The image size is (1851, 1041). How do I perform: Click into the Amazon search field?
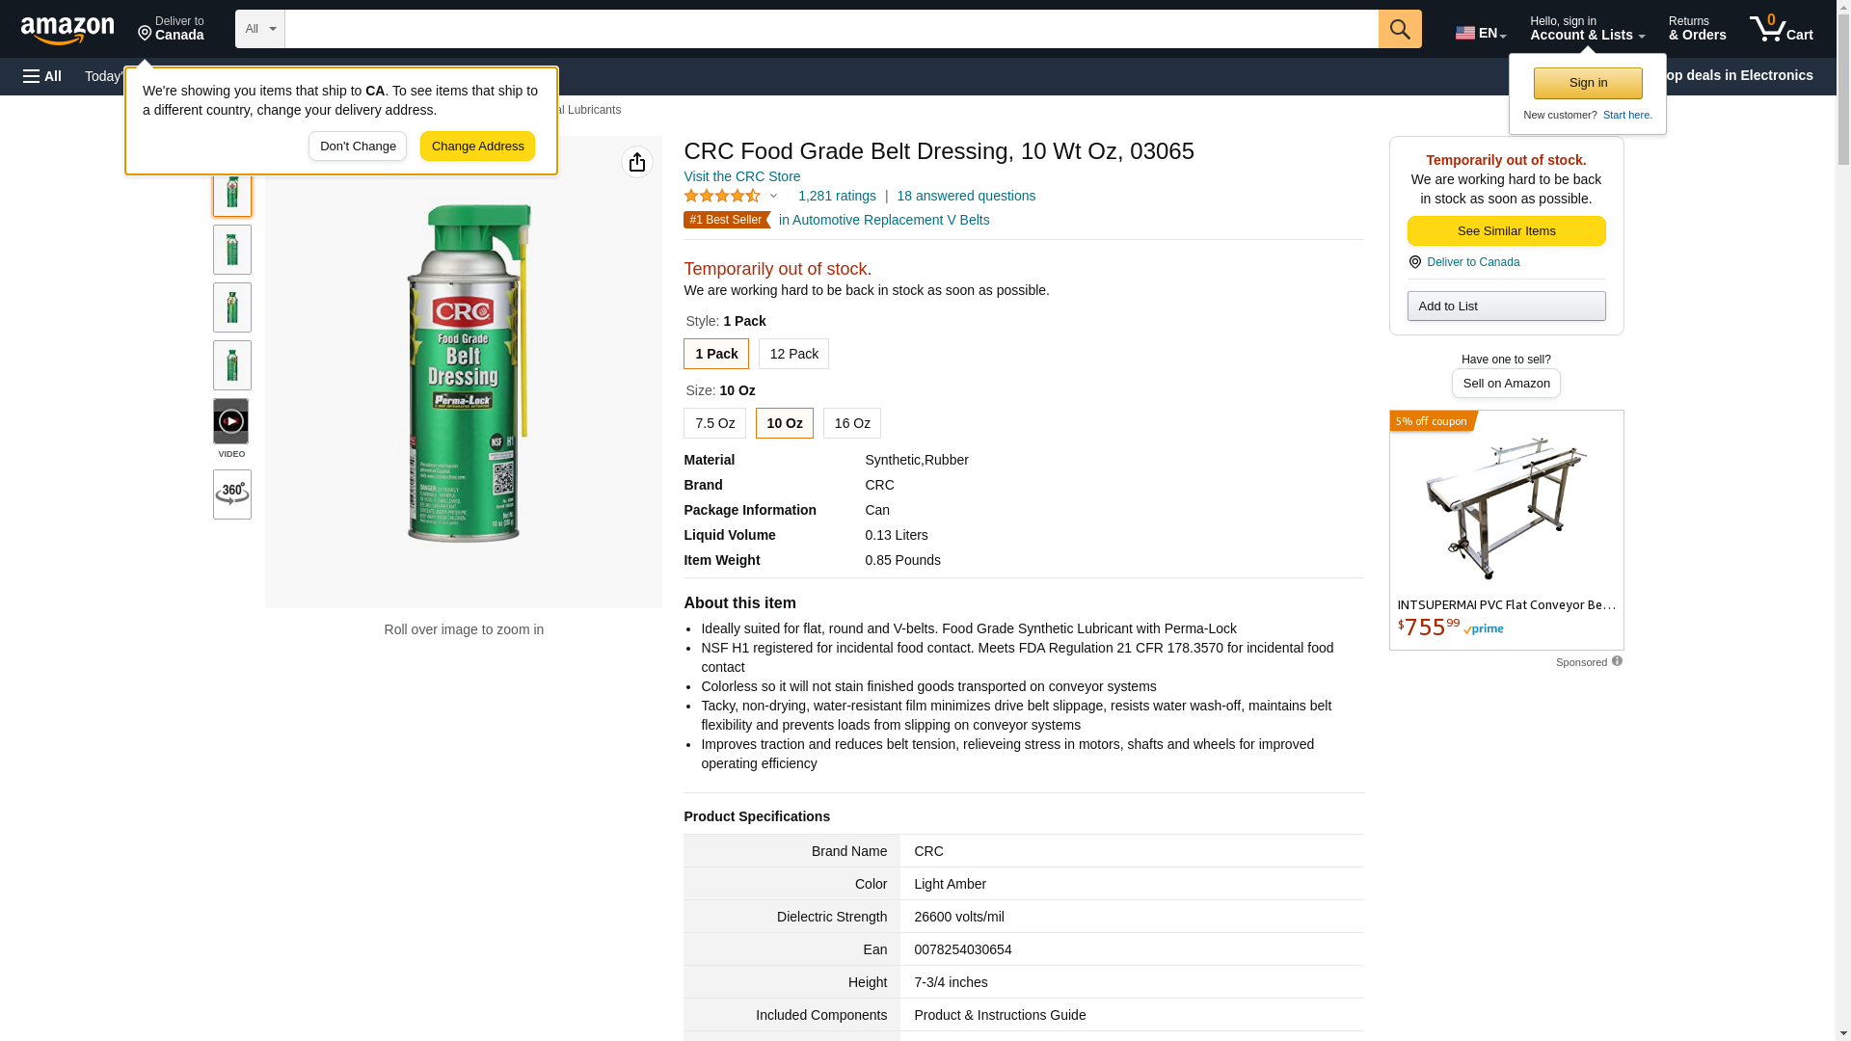831,29
